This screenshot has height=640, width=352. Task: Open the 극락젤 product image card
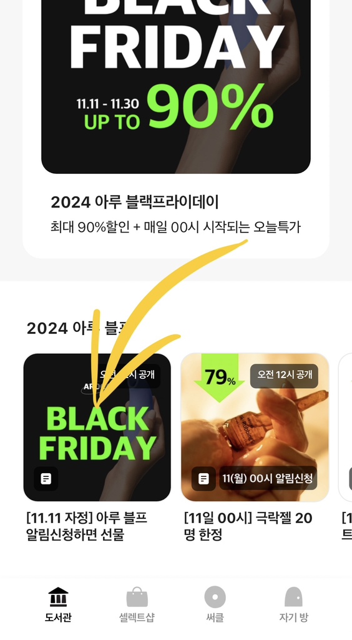[x=255, y=427]
